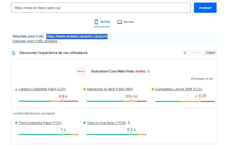Open First Contentful Paint (FCP) link

click(40, 123)
